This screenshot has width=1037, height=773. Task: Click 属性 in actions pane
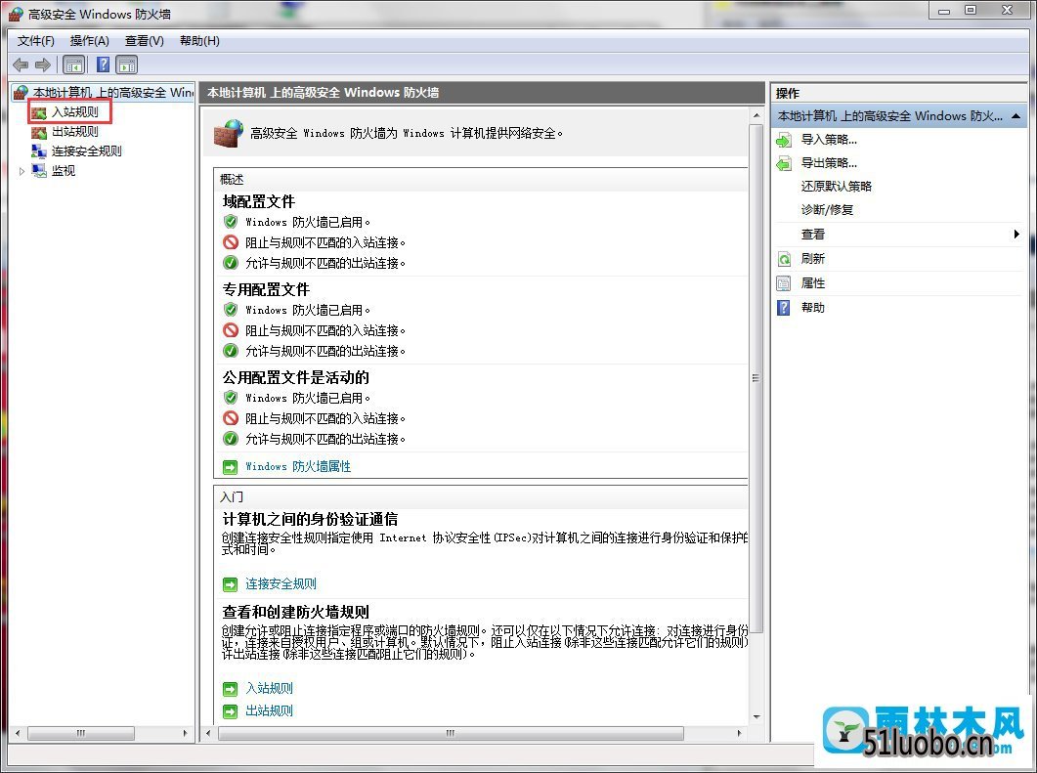point(813,283)
